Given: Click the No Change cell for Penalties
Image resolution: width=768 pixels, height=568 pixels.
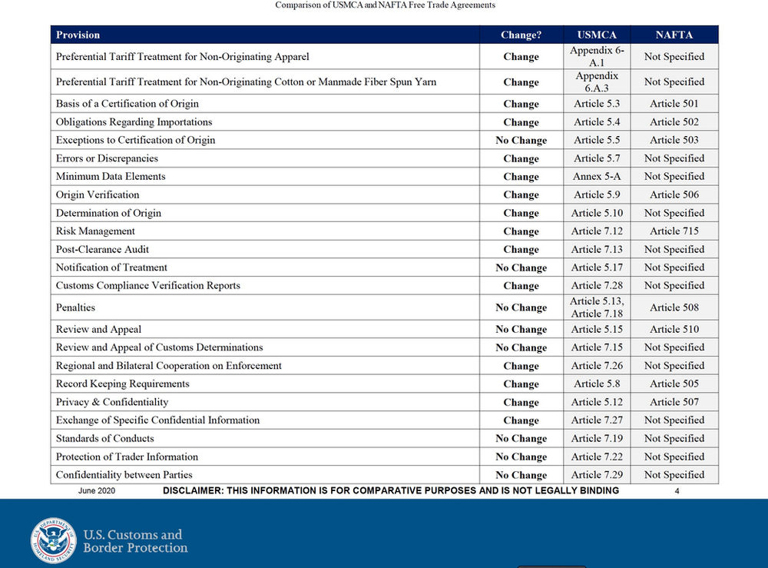Looking at the screenshot, I should [x=521, y=307].
